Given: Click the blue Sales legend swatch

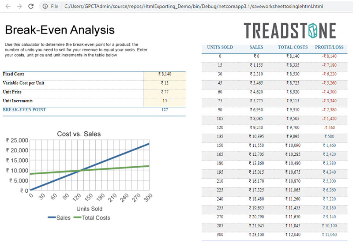Looking at the screenshot, I should coord(52,217).
